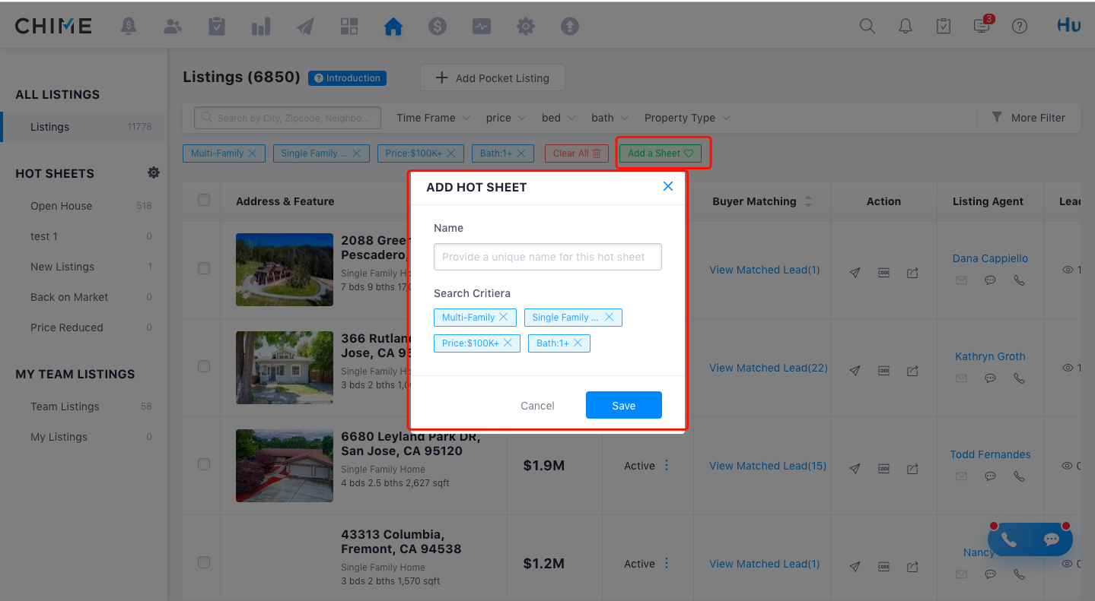Screen dimensions: 1095x601
Task: Click the paper plane marketing icon in navbar
Action: pos(305,27)
